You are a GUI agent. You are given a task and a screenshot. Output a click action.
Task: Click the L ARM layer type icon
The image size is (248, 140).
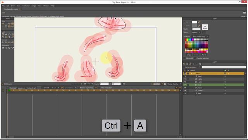pyautogui.click(x=196, y=79)
